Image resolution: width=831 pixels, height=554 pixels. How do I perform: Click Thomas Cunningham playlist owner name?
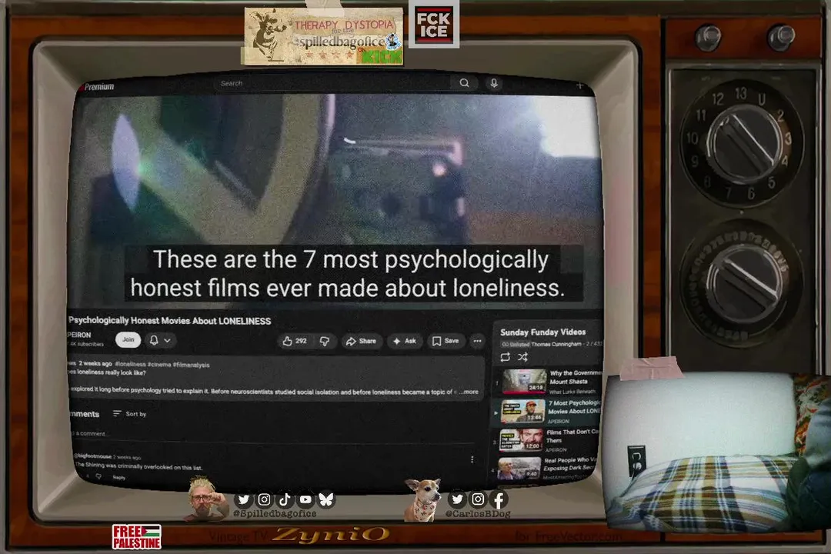(556, 344)
